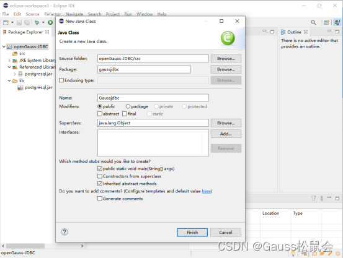The image size is (343, 258).
Task: Enable the Generate comments checkbox
Action: [100, 199]
